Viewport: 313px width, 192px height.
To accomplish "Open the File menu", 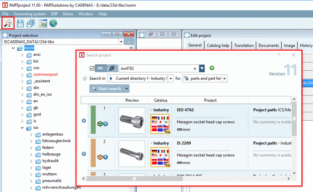I will pos(5,14).
